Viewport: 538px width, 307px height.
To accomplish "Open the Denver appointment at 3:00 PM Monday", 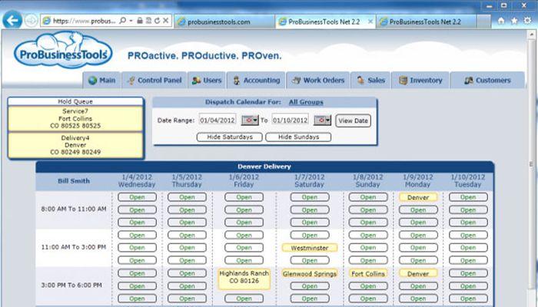I will (418, 274).
